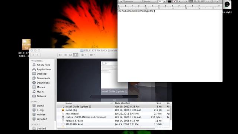This screenshot has height=134, width=238.
Task: Open the TextEdit text color swatch
Action: 170,1
